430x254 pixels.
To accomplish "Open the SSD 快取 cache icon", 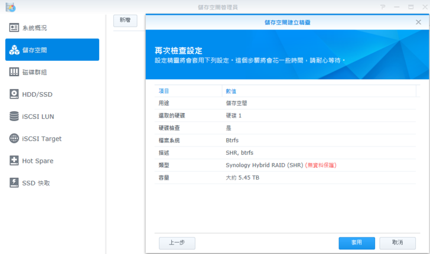I will pyautogui.click(x=14, y=183).
